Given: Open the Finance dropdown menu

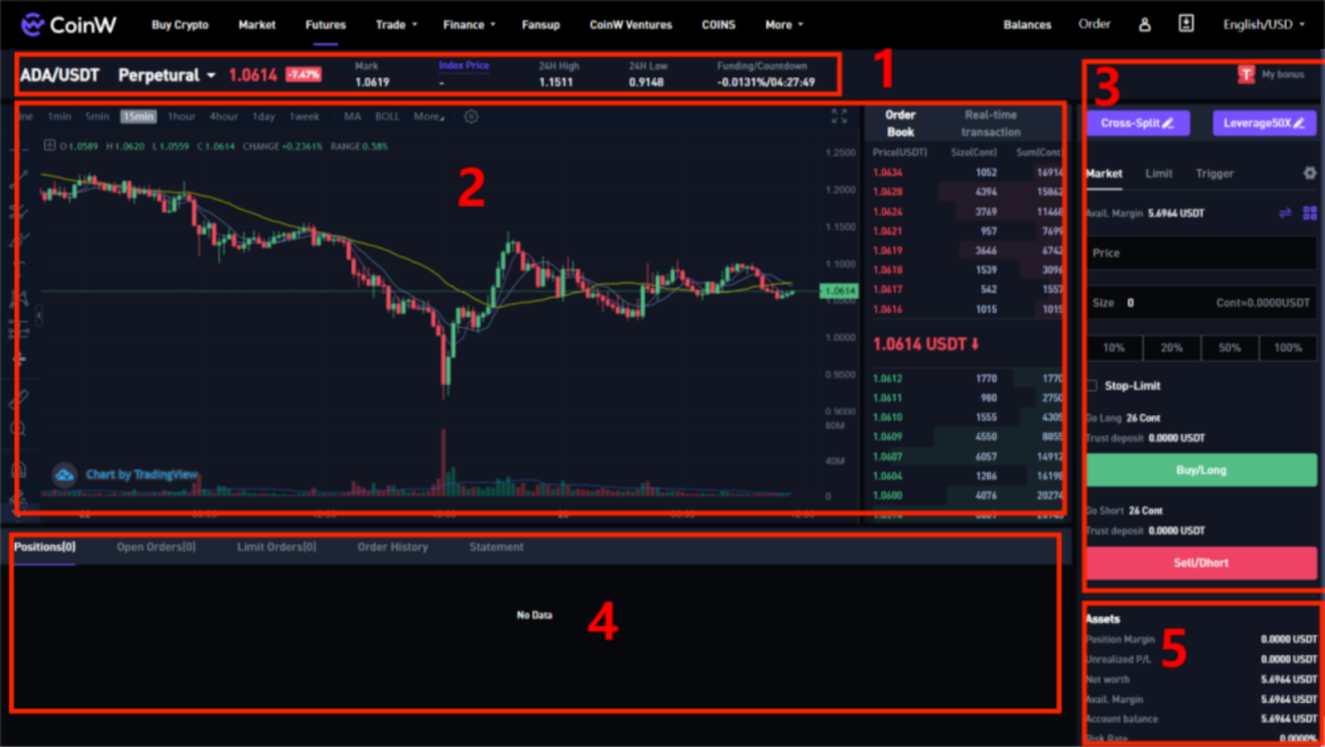Looking at the screenshot, I should click(470, 25).
